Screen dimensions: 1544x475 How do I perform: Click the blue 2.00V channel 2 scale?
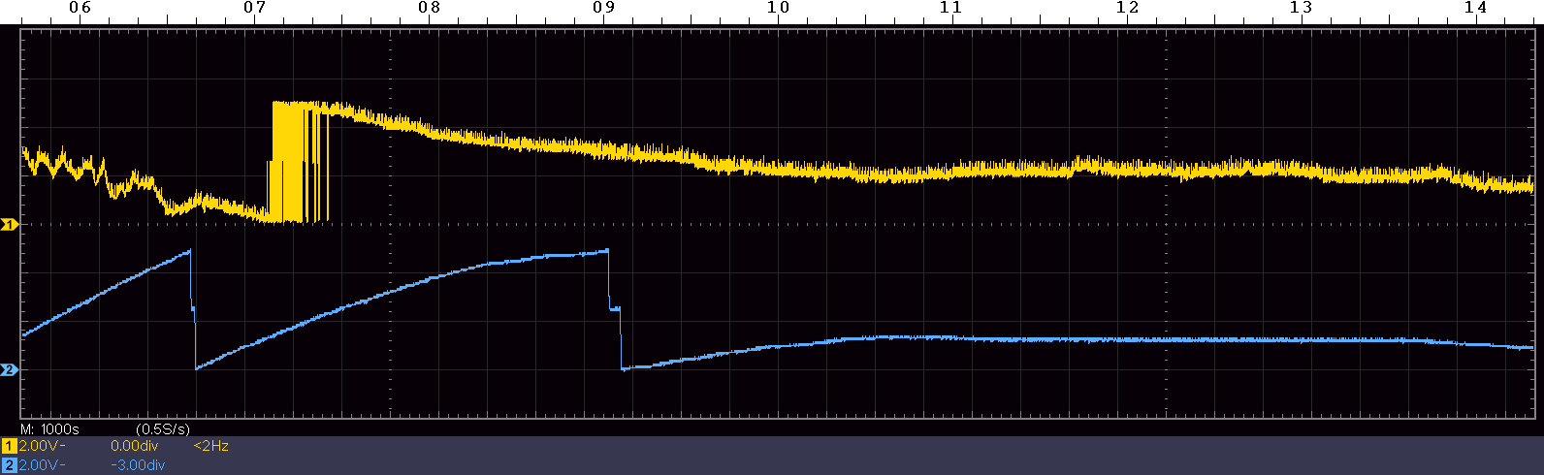click(42, 465)
